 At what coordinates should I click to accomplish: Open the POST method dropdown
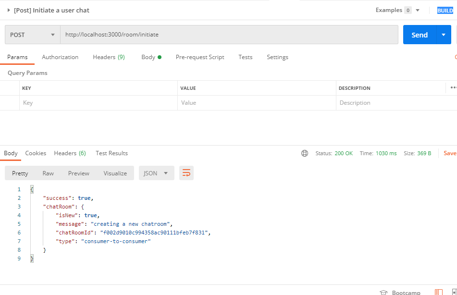pos(33,35)
